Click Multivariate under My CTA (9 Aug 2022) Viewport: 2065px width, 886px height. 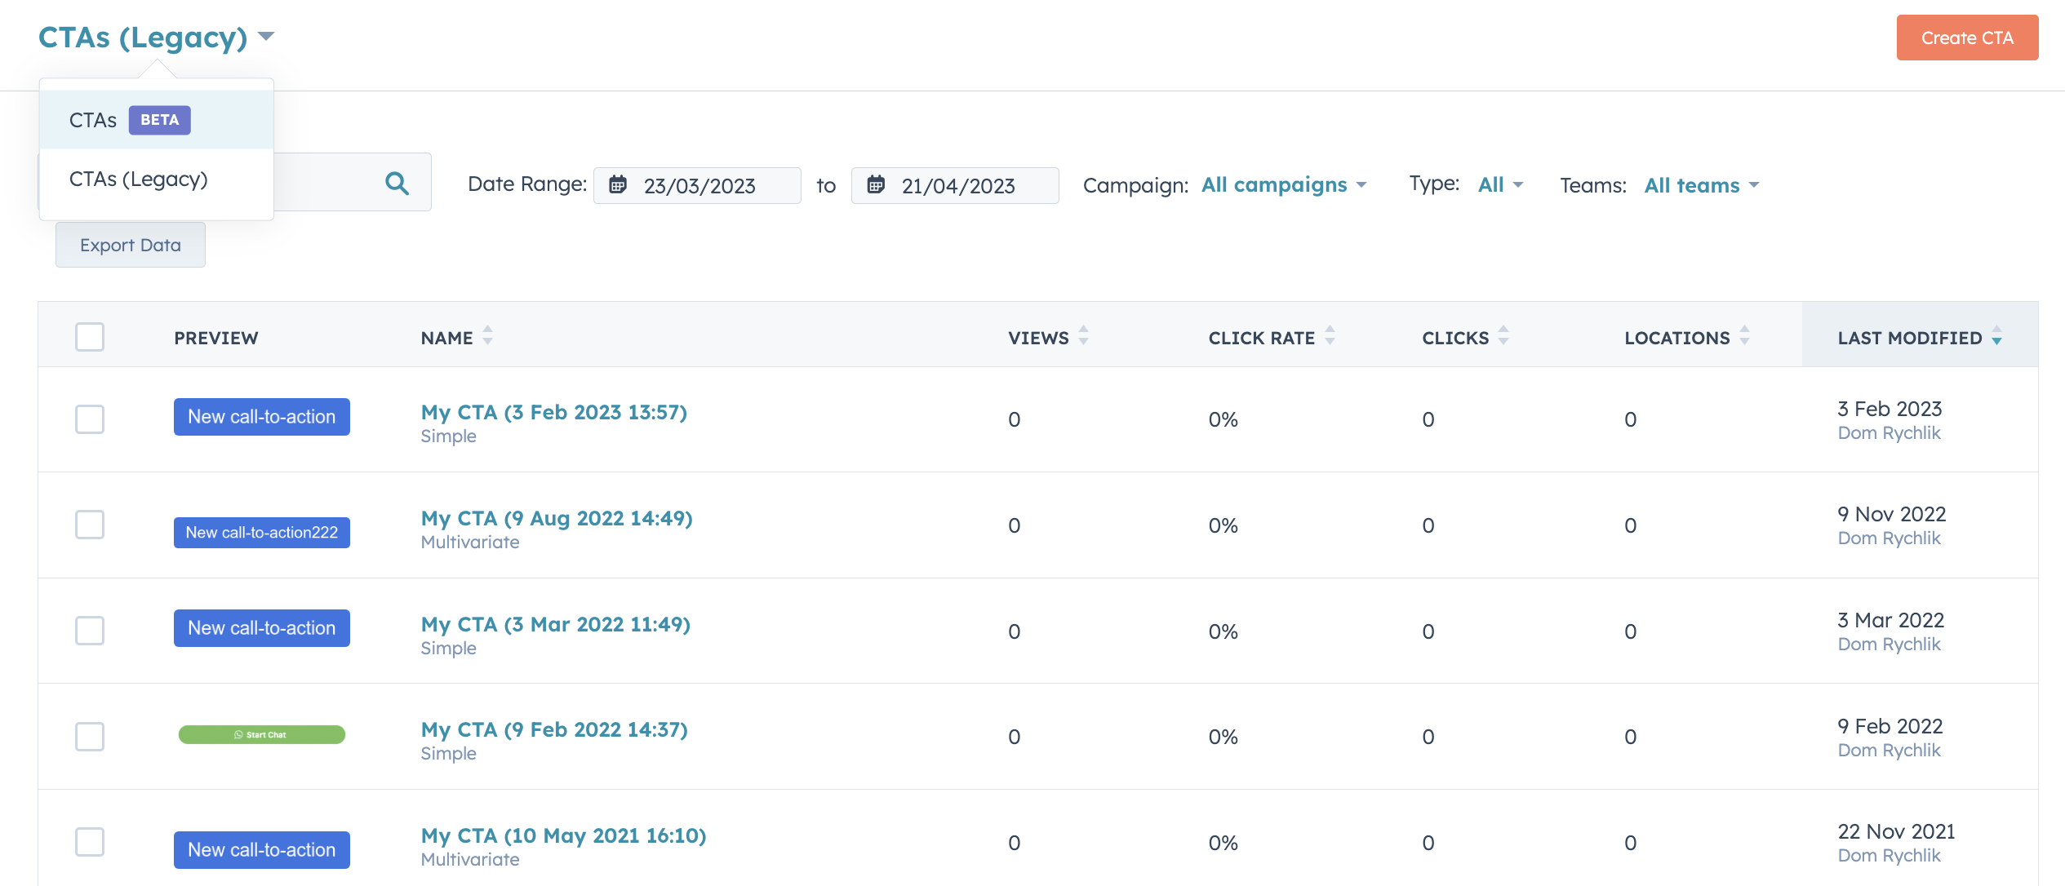pyautogui.click(x=470, y=543)
